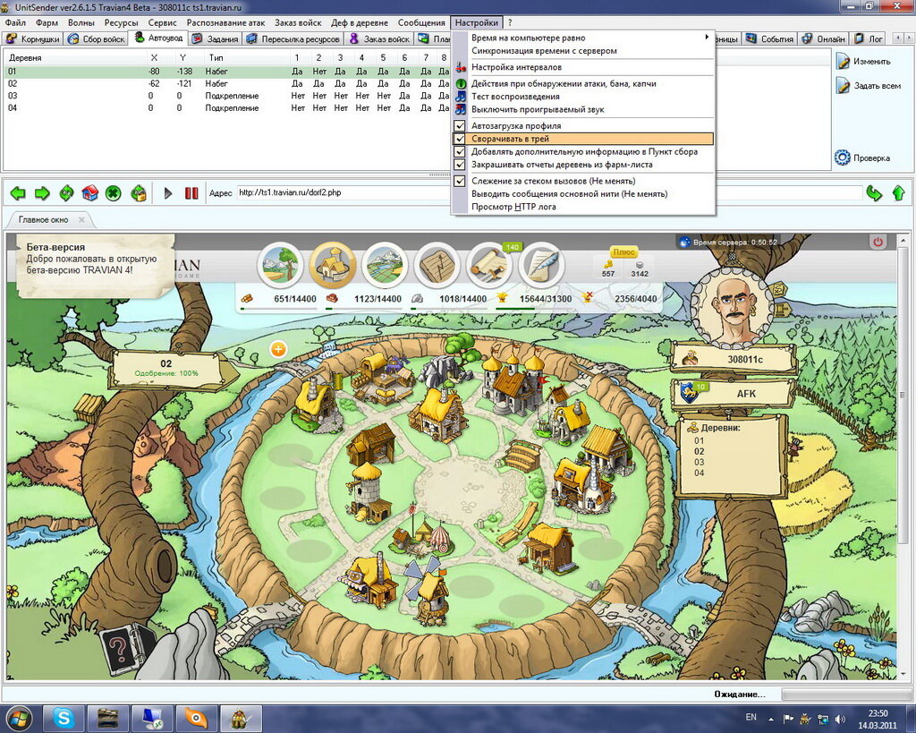Open the Волны menu
The height and width of the screenshot is (733, 916).
tap(81, 22)
